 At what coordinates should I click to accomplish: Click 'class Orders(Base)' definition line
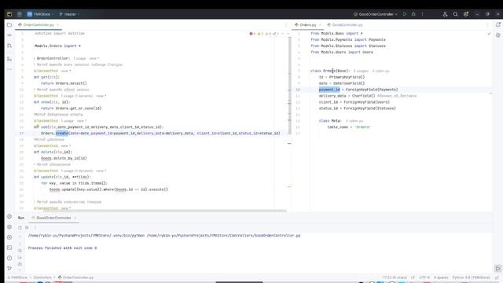pos(330,71)
